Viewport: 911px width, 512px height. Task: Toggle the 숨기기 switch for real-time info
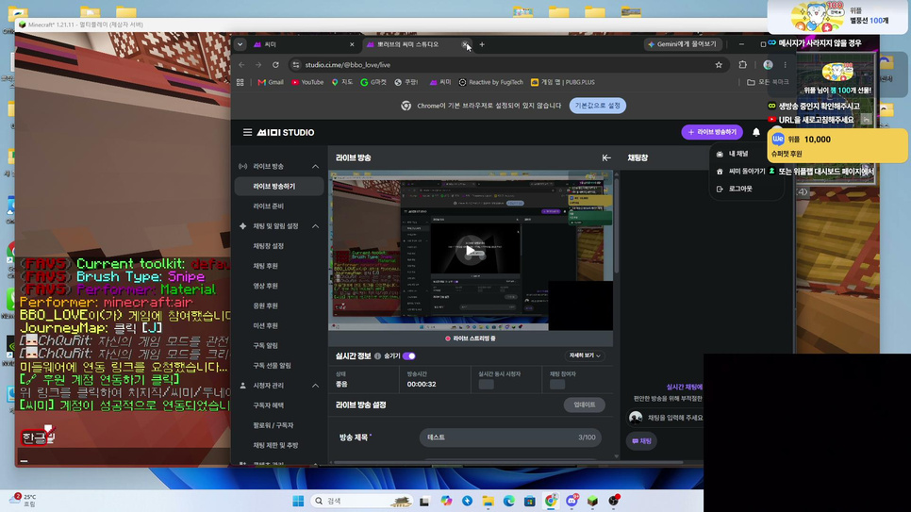(x=409, y=355)
